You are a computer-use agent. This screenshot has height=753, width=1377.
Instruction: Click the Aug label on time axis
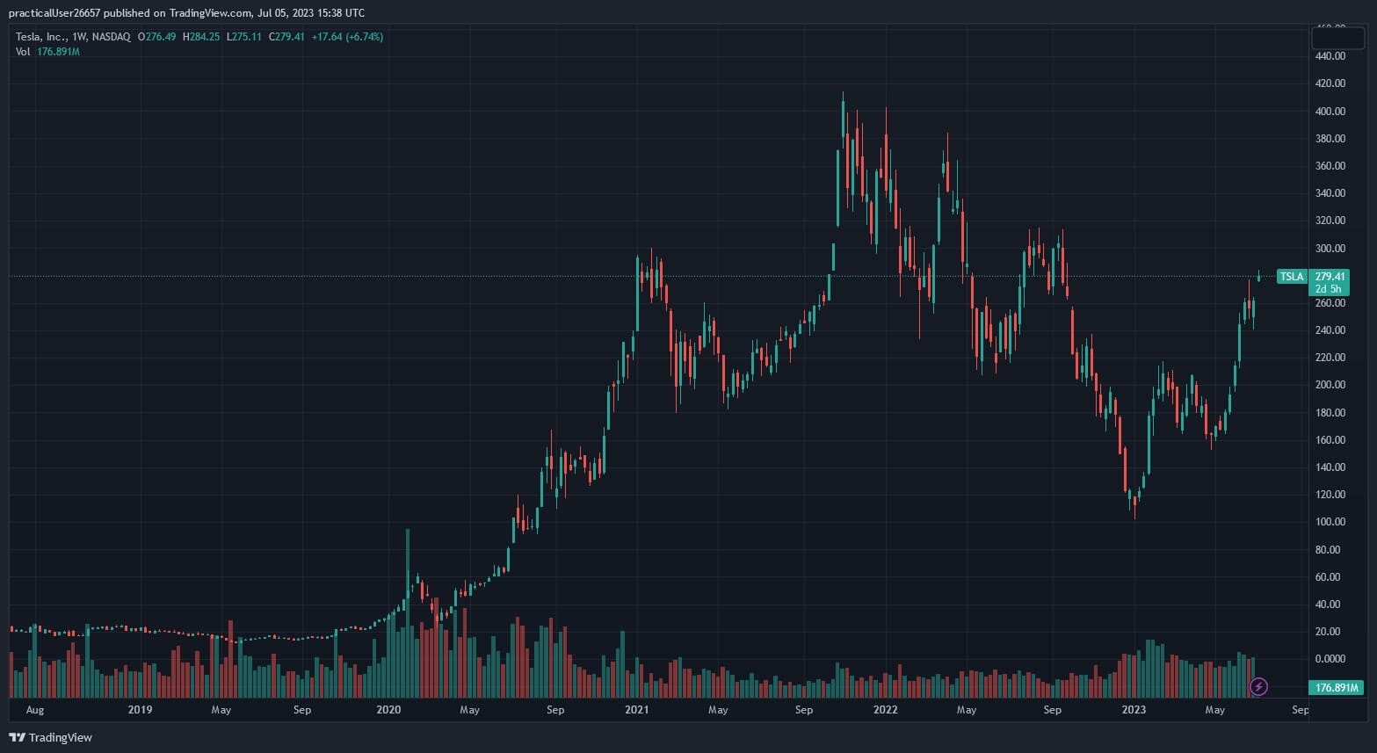click(x=35, y=710)
